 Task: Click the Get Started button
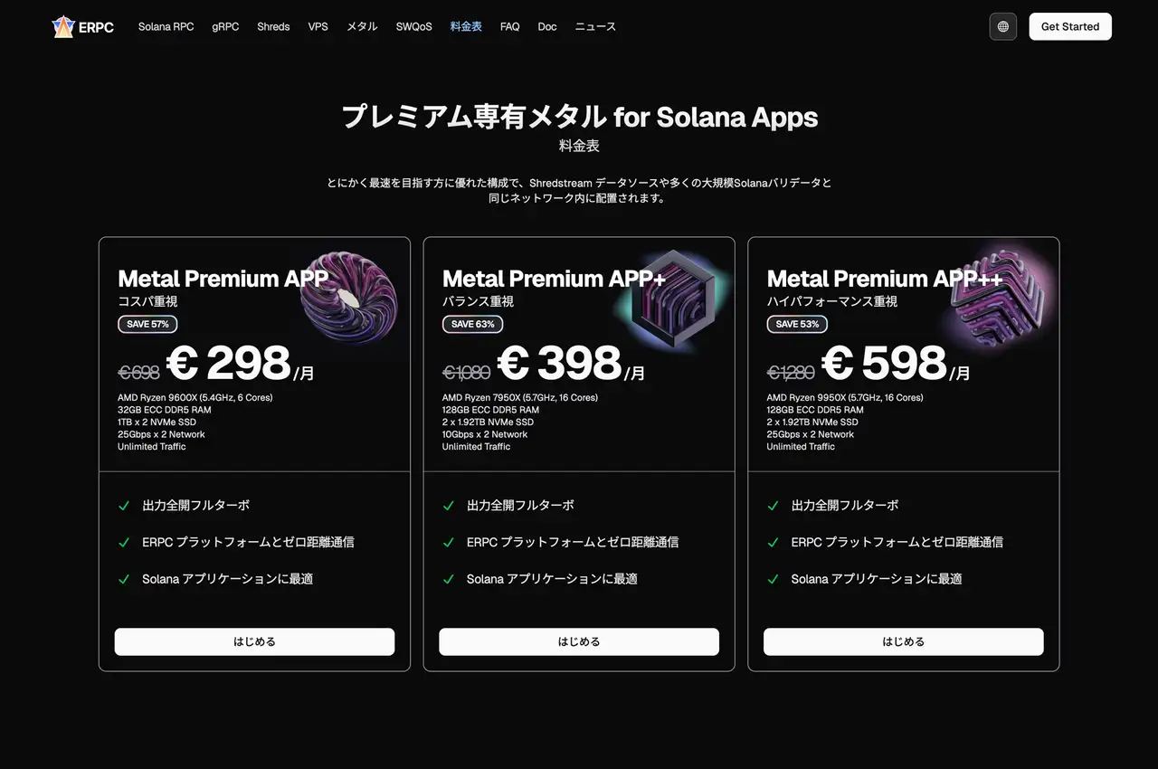click(1070, 26)
